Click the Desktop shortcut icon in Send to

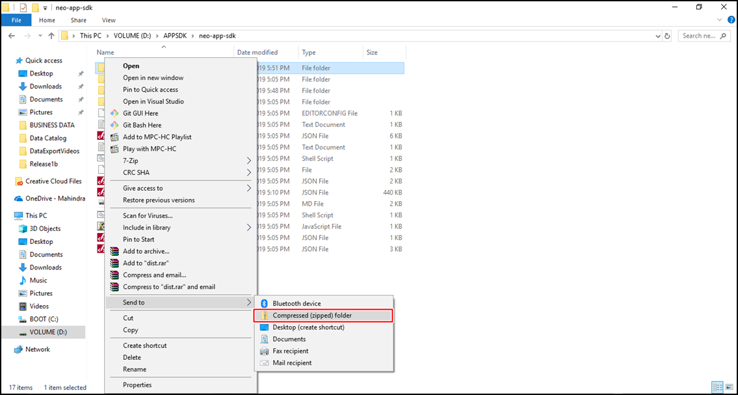click(x=265, y=327)
